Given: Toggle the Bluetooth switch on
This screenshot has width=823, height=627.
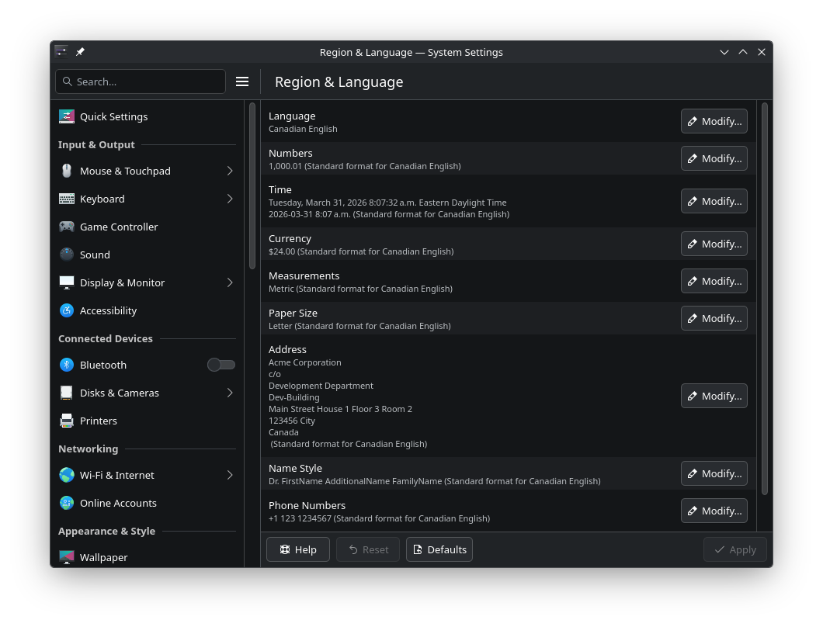Looking at the screenshot, I should point(221,365).
